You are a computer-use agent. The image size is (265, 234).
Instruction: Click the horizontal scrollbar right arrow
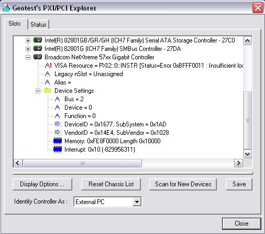click(x=238, y=163)
